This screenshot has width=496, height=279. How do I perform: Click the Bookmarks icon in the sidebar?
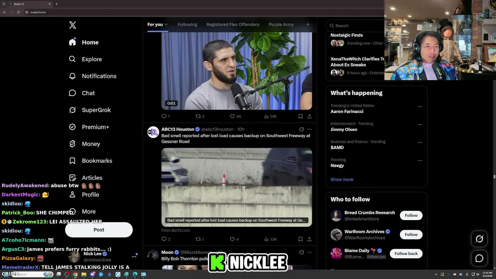(72, 161)
